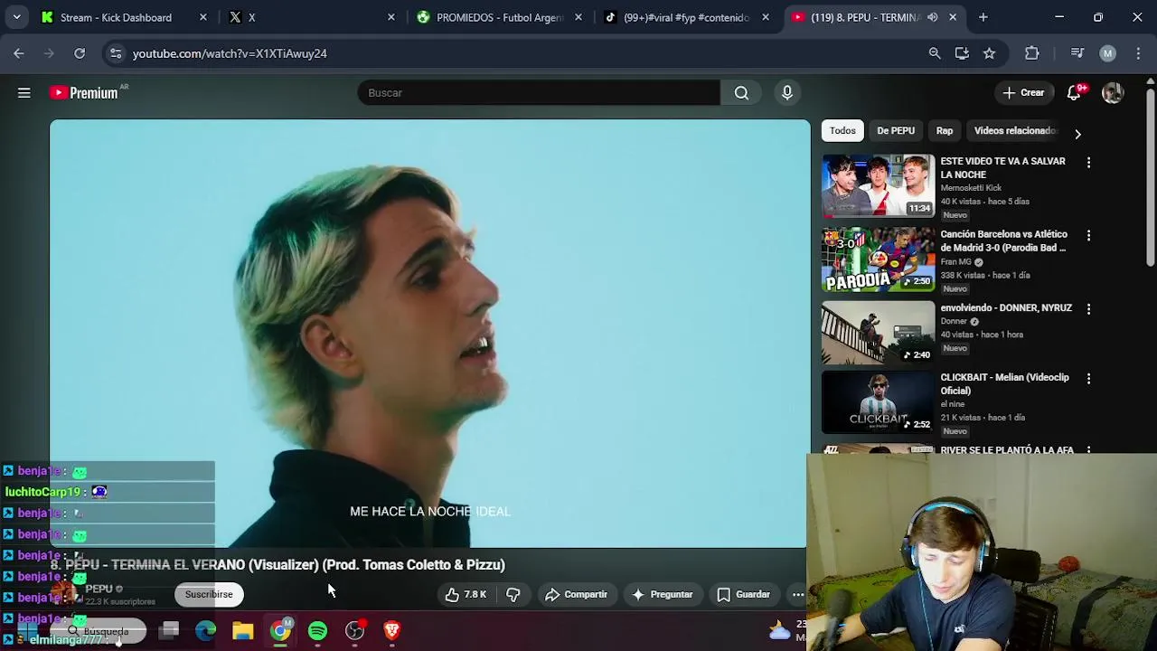Viewport: 1157px width, 651px height.
Task: Select the Videos relacionados chip
Action: (1014, 130)
